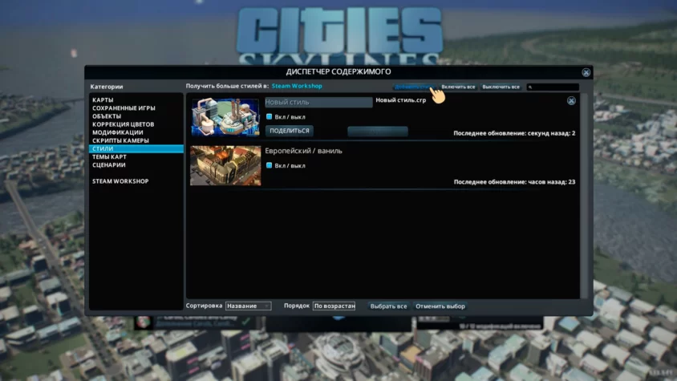Open STEAM WORKSHOP in the category list

[x=120, y=181]
